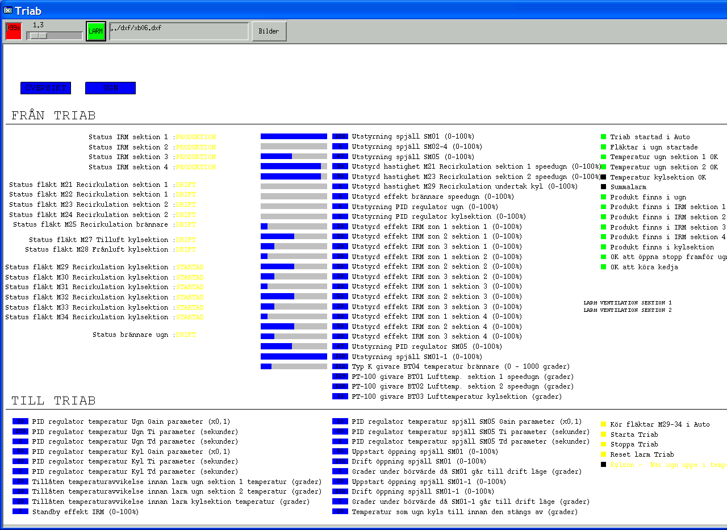Click green indicator Triab startad i Auto
The width and height of the screenshot is (727, 530).
coord(604,137)
